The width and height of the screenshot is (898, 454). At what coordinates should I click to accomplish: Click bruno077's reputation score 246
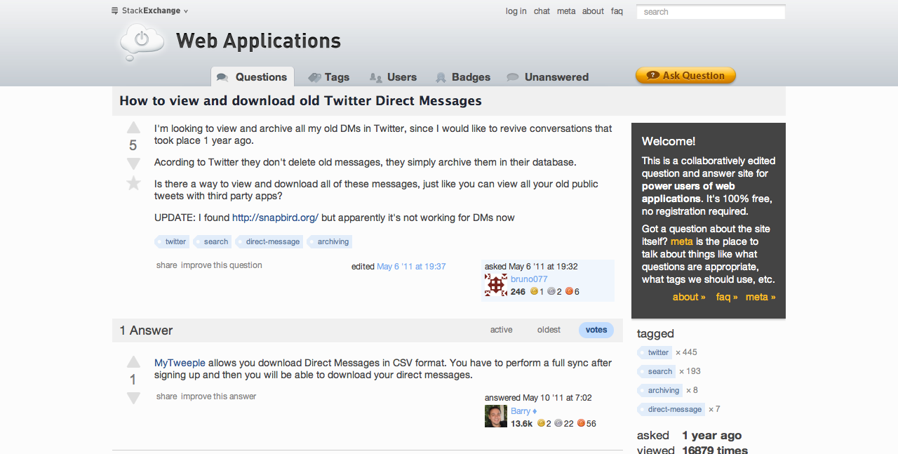pos(518,291)
